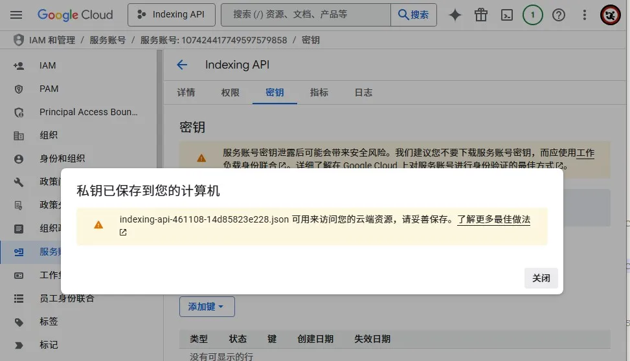Viewport: 630px width, 361px height.
Task: Click the PAM shield sidebar icon
Action: coord(19,89)
